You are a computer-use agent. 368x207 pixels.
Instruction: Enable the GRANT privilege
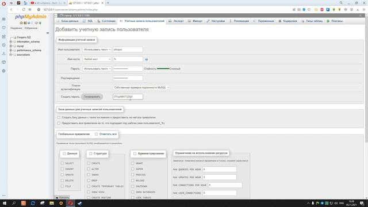click(x=133, y=163)
